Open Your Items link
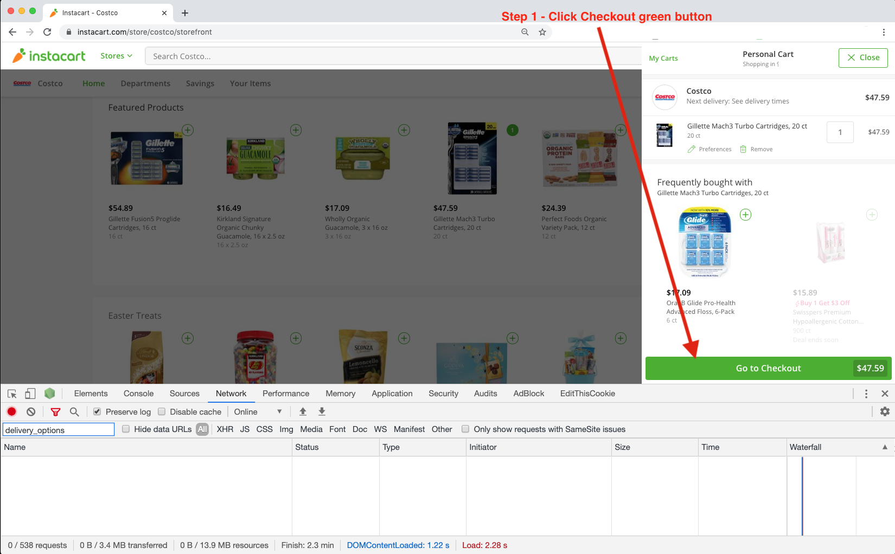Image resolution: width=895 pixels, height=554 pixels. coord(250,83)
